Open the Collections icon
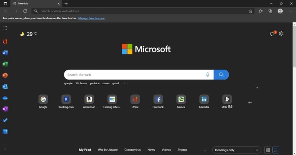 pos(270,11)
